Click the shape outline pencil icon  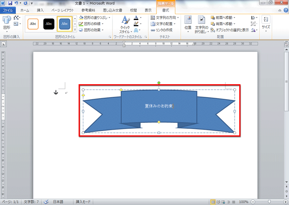[81, 24]
